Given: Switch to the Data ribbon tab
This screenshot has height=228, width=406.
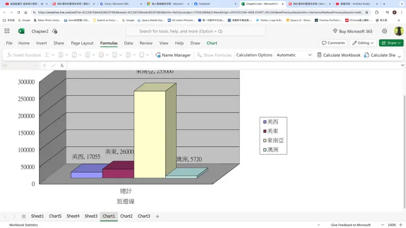Looking at the screenshot, I should (x=128, y=43).
